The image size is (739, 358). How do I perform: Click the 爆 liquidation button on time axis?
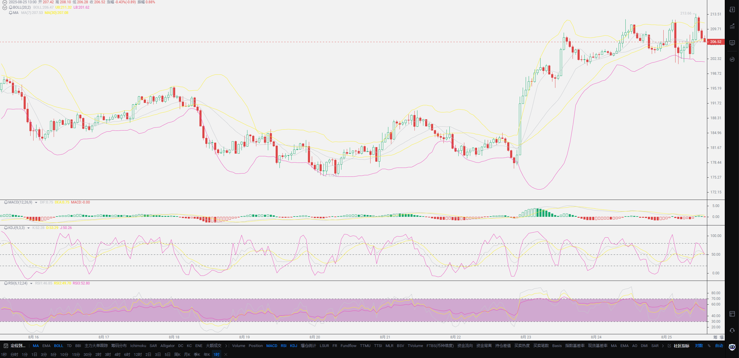coord(721,337)
